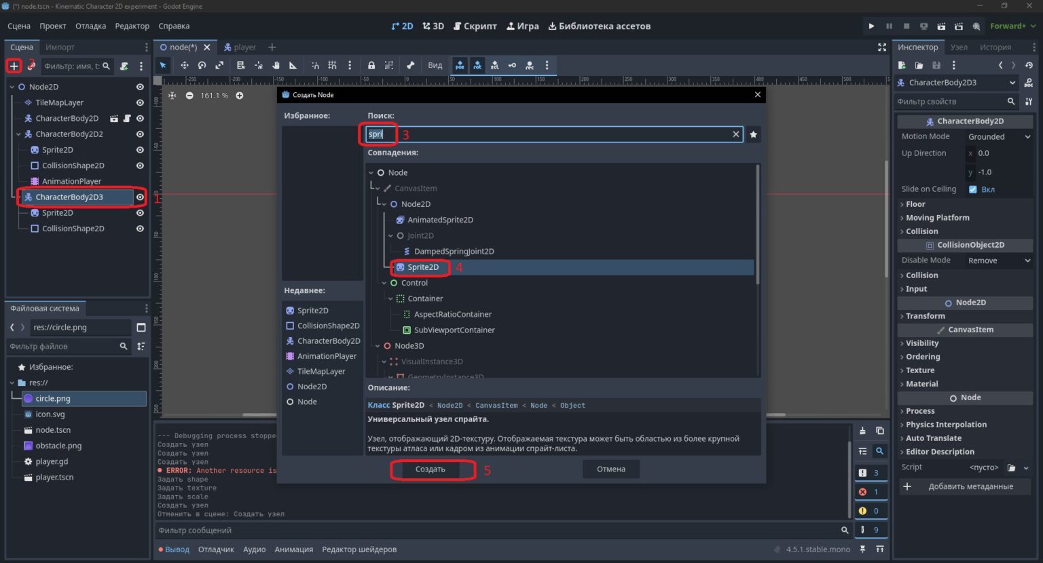The image size is (1043, 563).
Task: Click the Отмена button
Action: [611, 469]
